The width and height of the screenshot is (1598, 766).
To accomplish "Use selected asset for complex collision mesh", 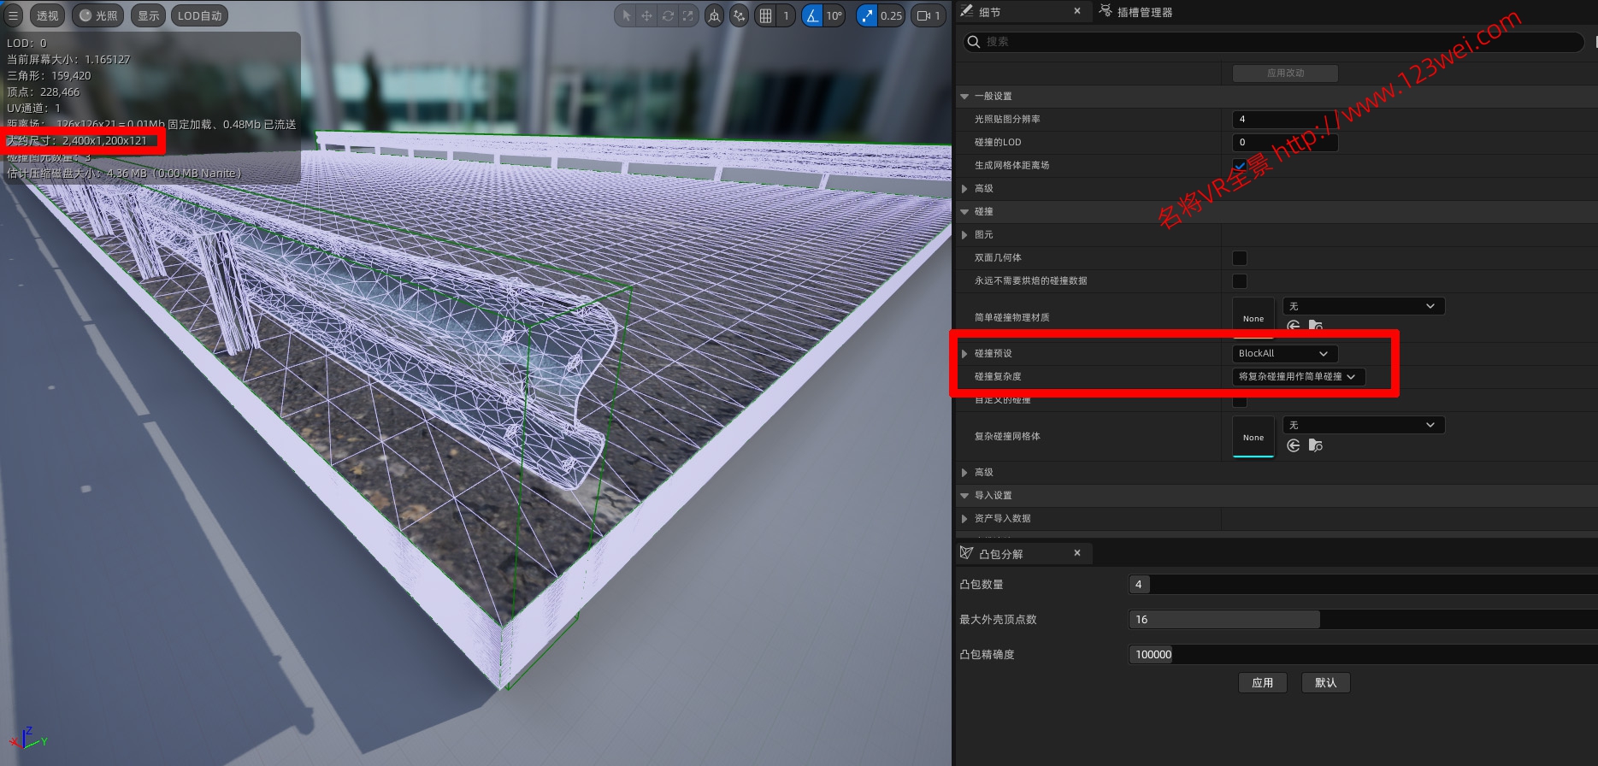I will 1294,445.
